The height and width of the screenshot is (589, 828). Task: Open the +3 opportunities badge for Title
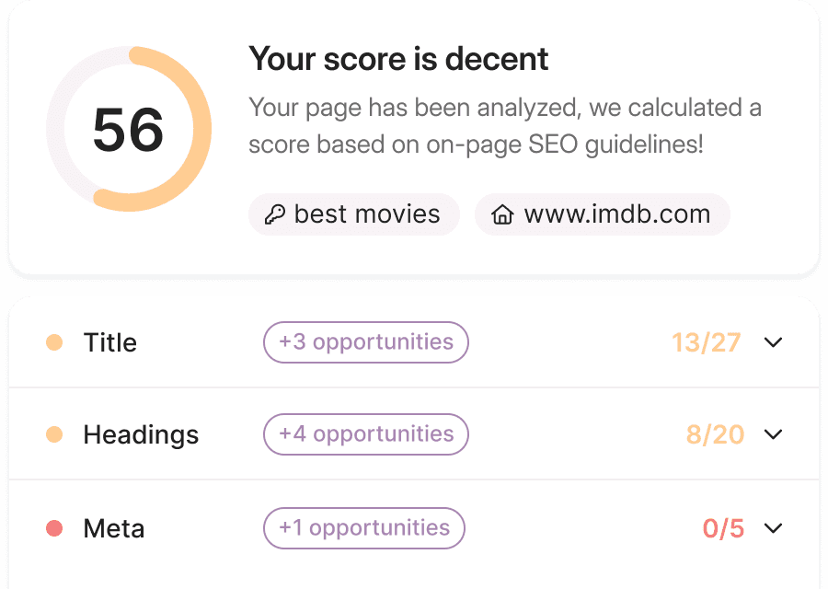click(x=366, y=342)
